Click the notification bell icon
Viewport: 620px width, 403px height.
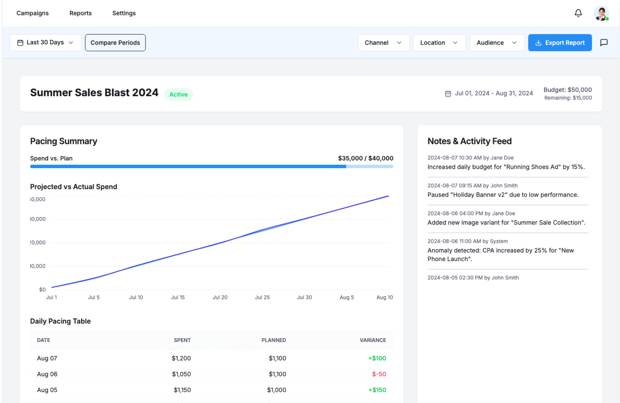578,13
